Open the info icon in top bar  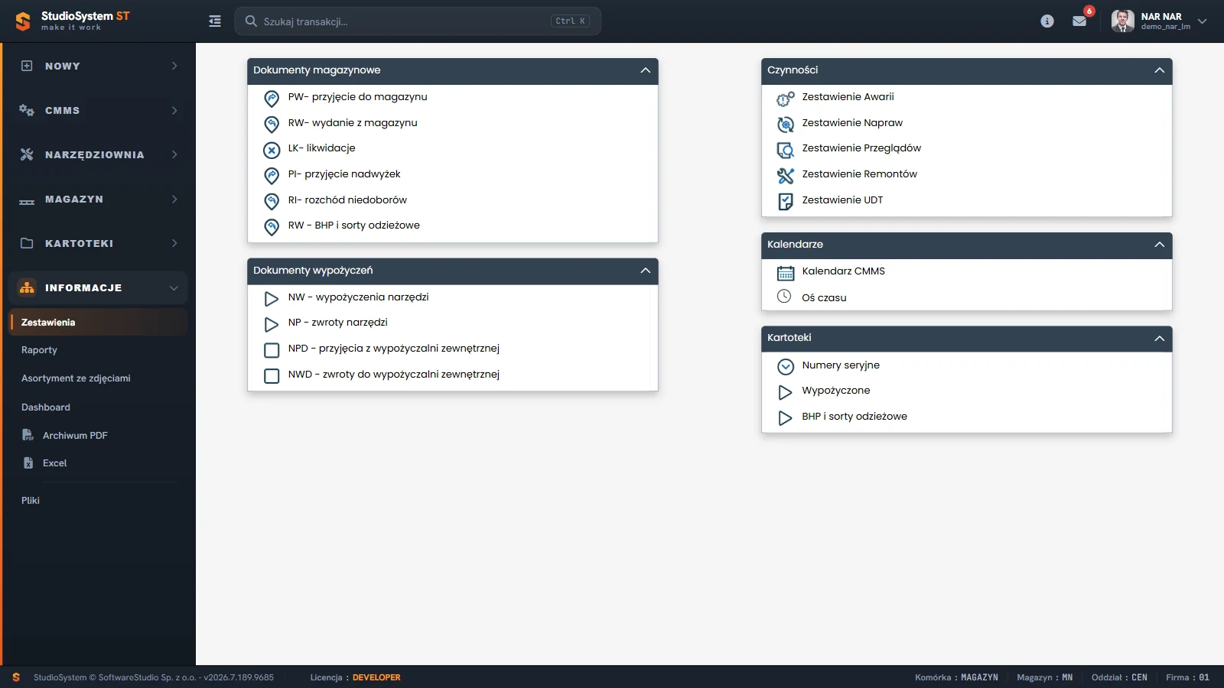(1047, 21)
